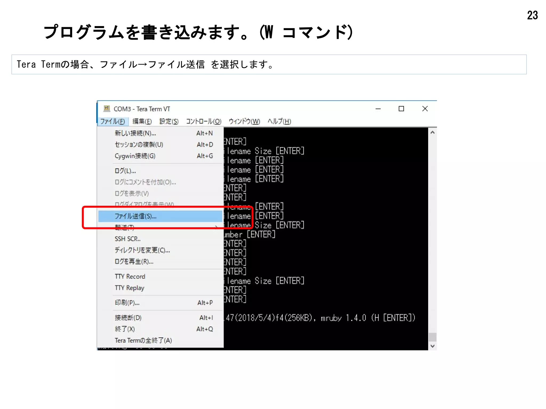Select ログ(L)... menu entry
Image resolution: width=546 pixels, height=409 pixels.
point(160,171)
